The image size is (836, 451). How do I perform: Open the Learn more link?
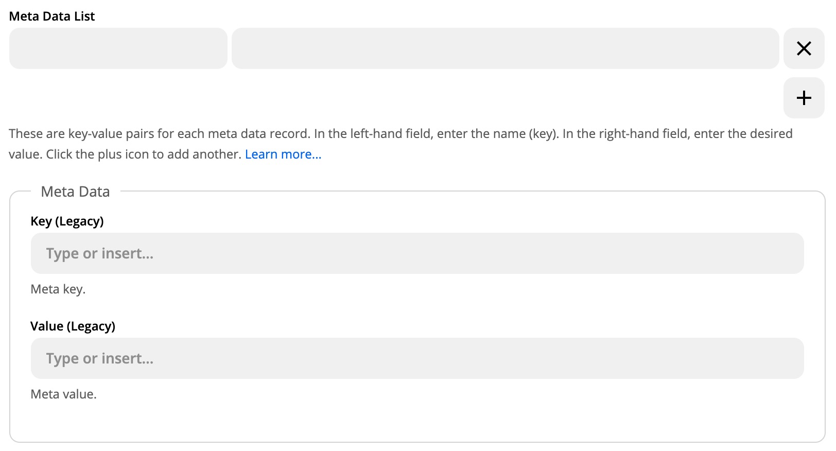coord(283,154)
